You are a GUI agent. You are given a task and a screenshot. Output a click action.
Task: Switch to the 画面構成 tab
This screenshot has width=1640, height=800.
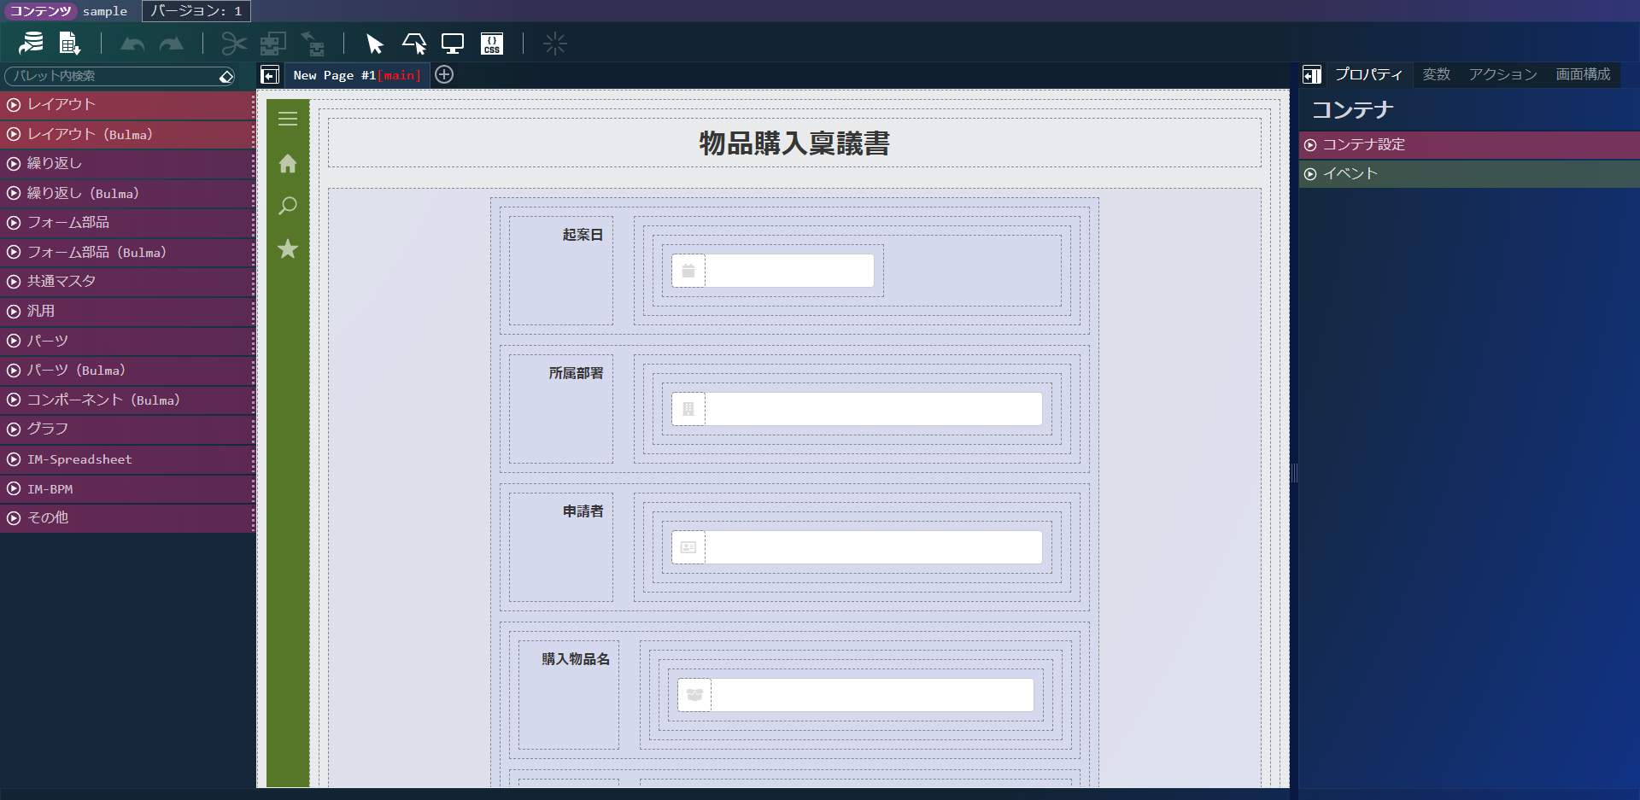pyautogui.click(x=1583, y=74)
